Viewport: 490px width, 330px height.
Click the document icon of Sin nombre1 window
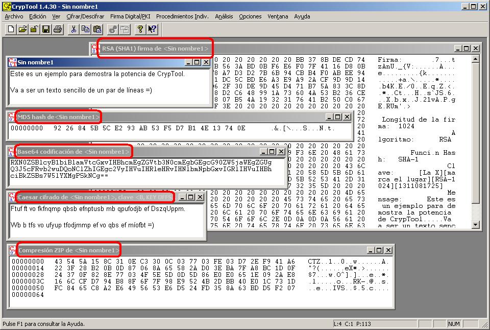pyautogui.click(x=12, y=62)
